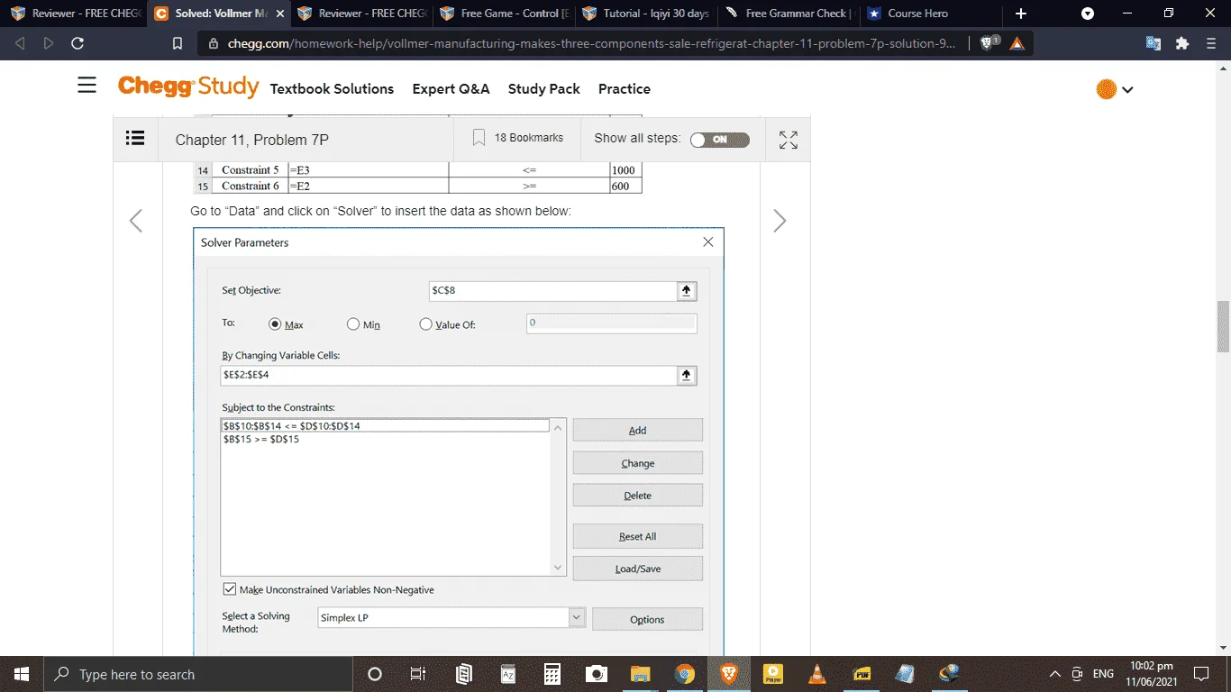
Task: Click the Delete constraint button
Action: [637, 496]
